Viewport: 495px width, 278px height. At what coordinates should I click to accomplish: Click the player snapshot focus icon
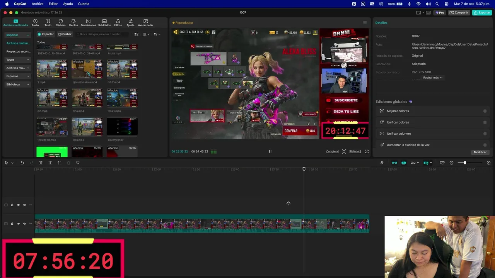click(x=344, y=151)
